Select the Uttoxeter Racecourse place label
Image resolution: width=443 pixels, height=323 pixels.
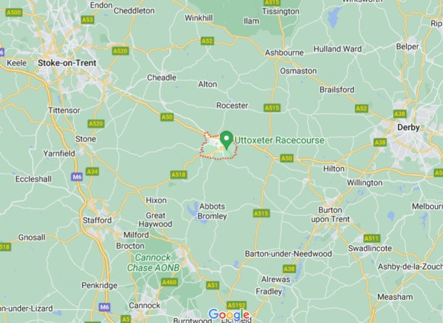[x=279, y=140]
